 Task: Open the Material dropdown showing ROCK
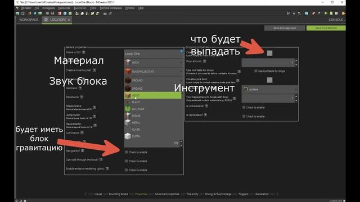[x=154, y=62]
